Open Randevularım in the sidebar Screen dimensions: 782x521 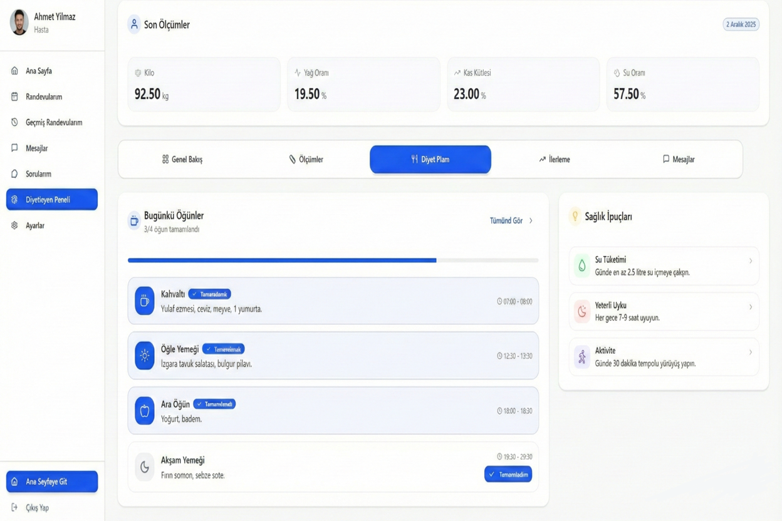coord(44,97)
